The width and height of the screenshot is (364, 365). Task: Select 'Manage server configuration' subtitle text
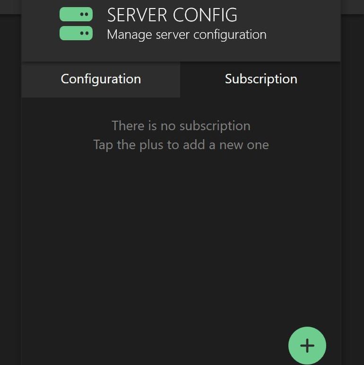coord(187,35)
